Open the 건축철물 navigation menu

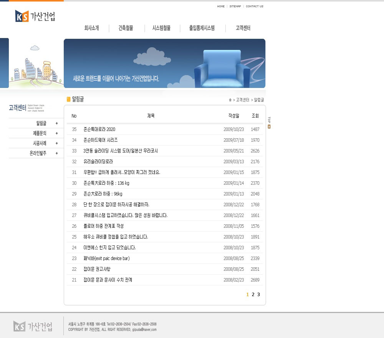coord(126,28)
